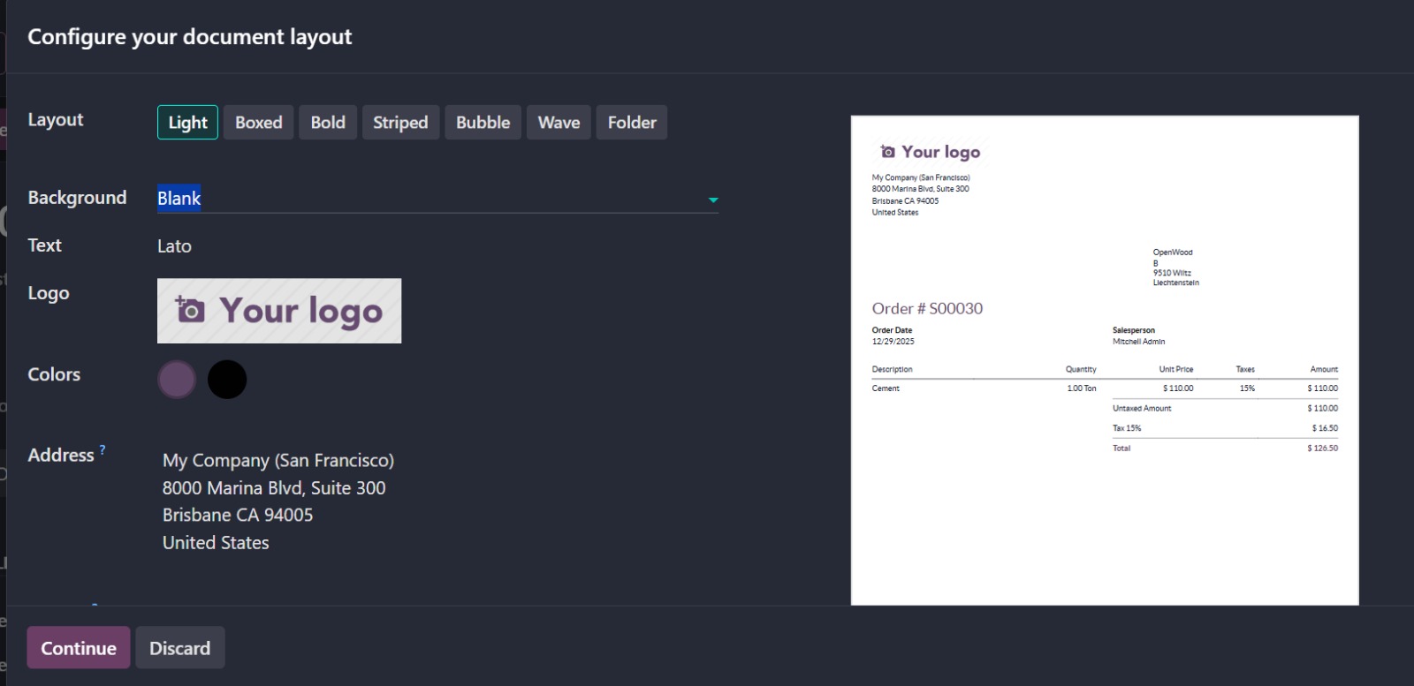Click the Address help question mark icon

[103, 450]
